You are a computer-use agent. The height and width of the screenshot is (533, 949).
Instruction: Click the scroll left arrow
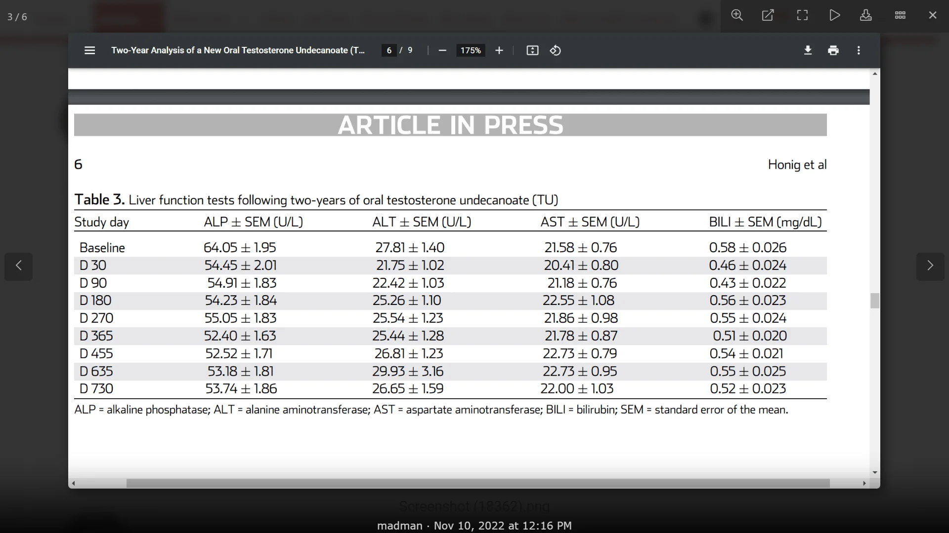tap(73, 484)
